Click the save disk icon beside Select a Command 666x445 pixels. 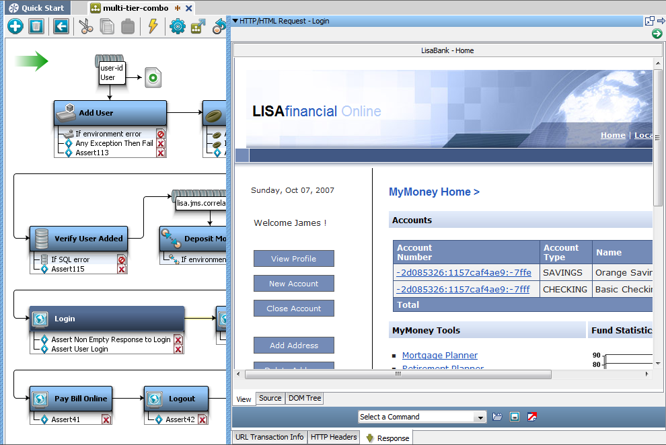[515, 417]
